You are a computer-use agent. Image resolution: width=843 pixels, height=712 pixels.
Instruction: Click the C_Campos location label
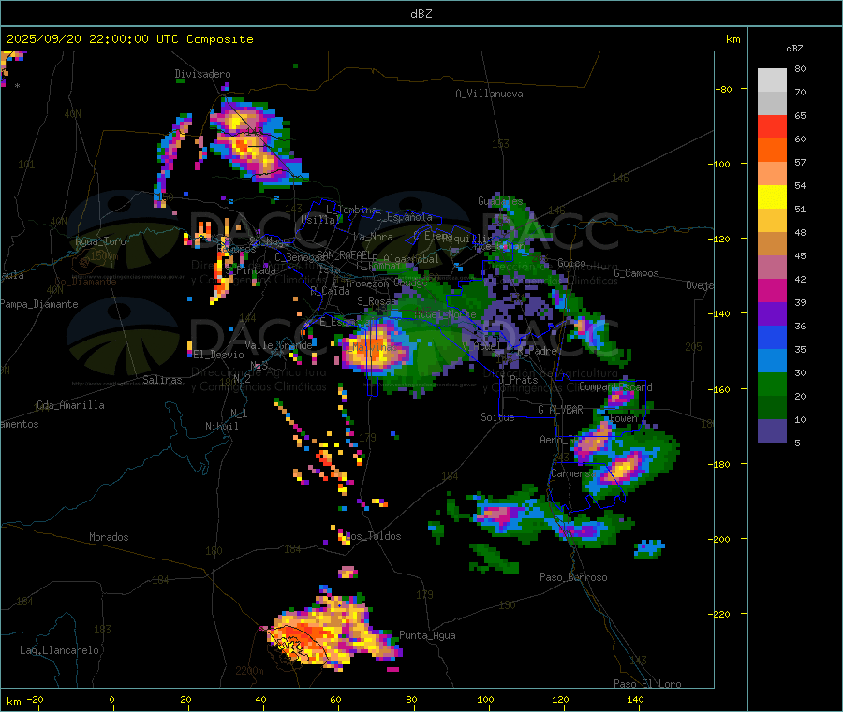(x=637, y=273)
